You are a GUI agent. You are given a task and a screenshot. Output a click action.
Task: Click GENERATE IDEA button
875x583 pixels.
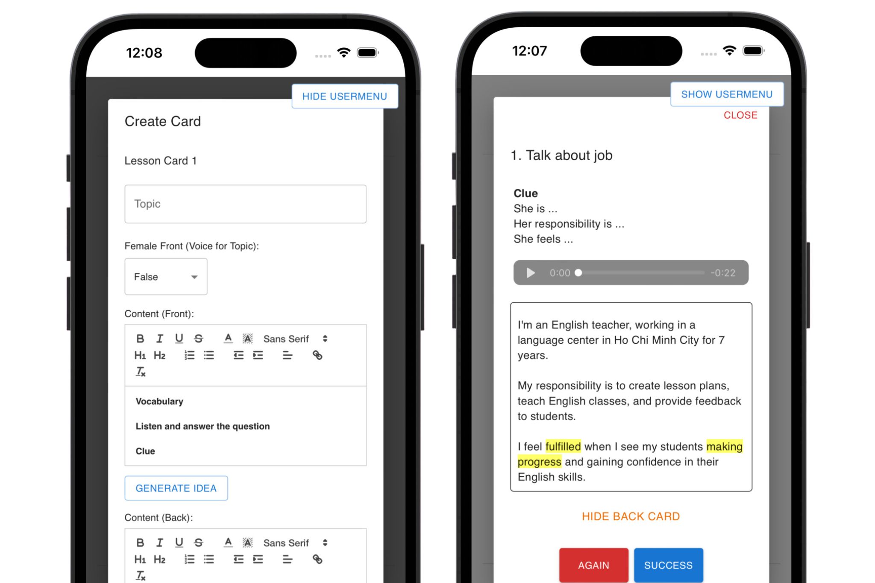[x=176, y=488]
